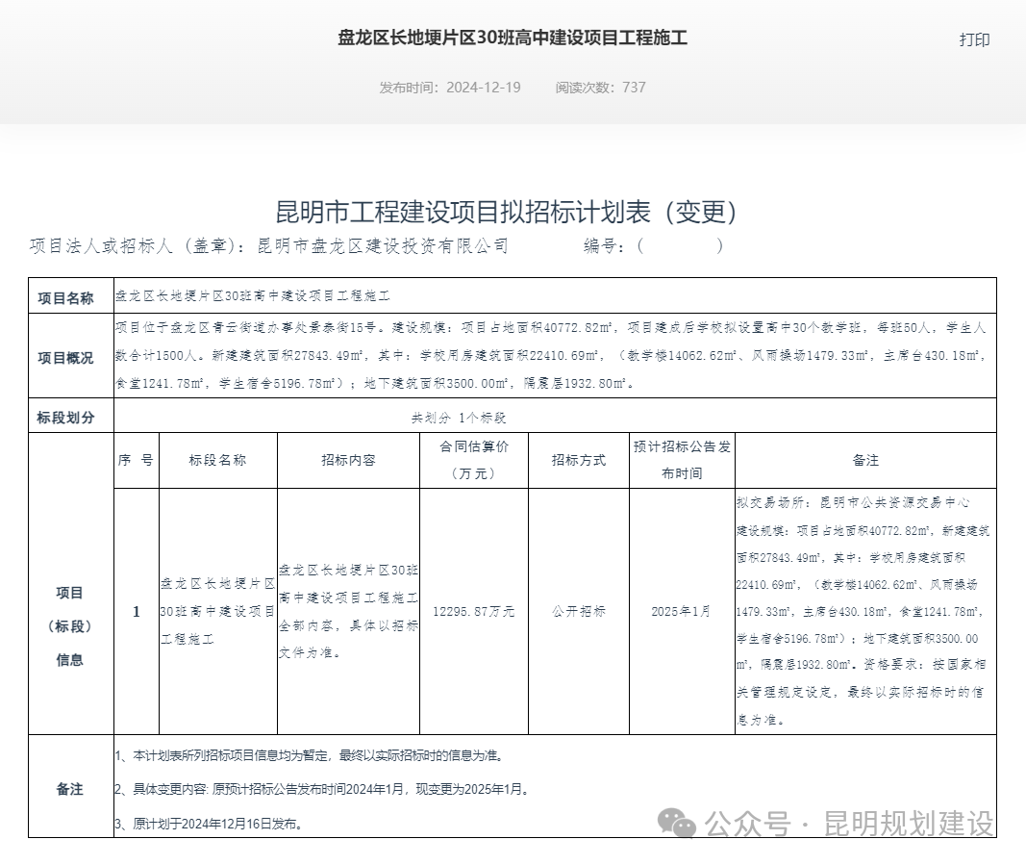Click the 阅读次数 737 read count
1026x865 pixels.
tap(600, 87)
